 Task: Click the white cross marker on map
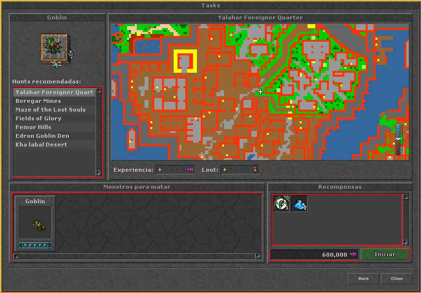tap(260, 92)
